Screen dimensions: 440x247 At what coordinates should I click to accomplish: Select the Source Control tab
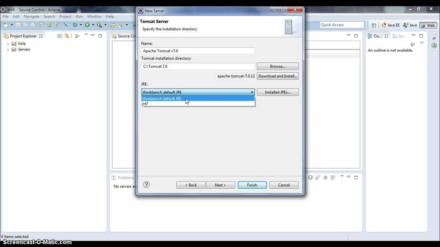[x=124, y=36]
